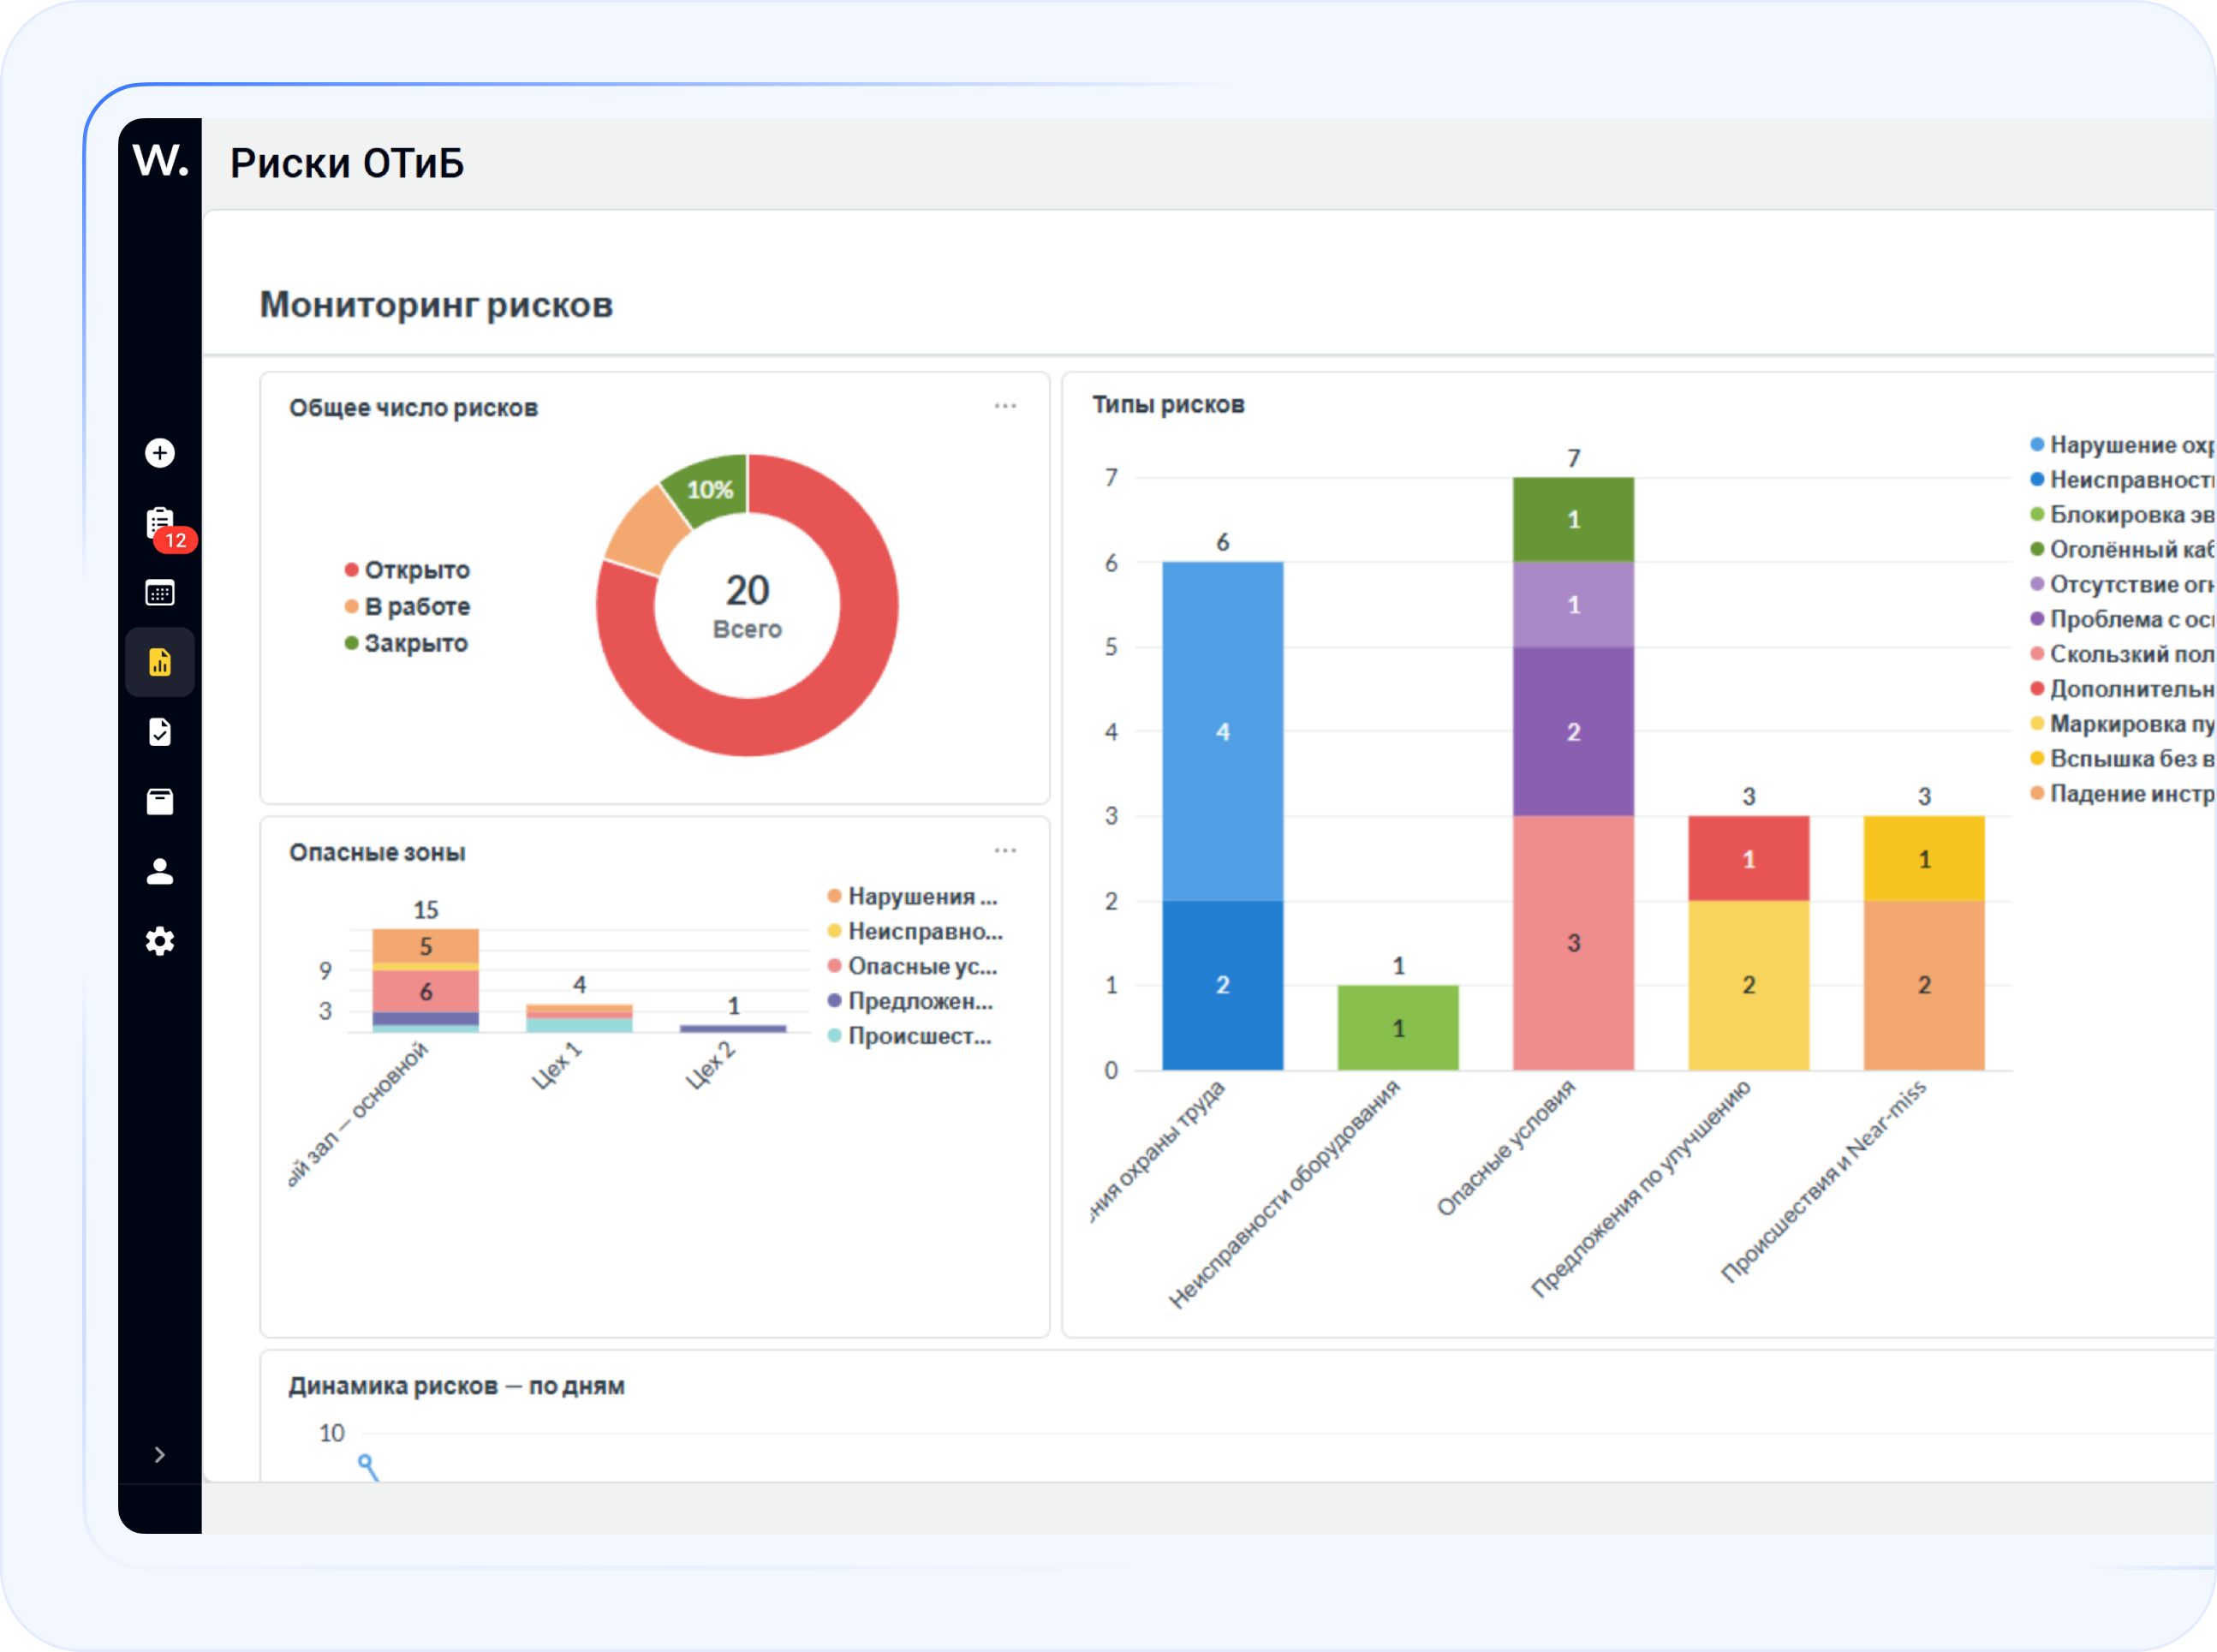This screenshot has height=1652, width=2217.
Task: Select the Вспышка без в legend entry
Action: [x=2122, y=759]
